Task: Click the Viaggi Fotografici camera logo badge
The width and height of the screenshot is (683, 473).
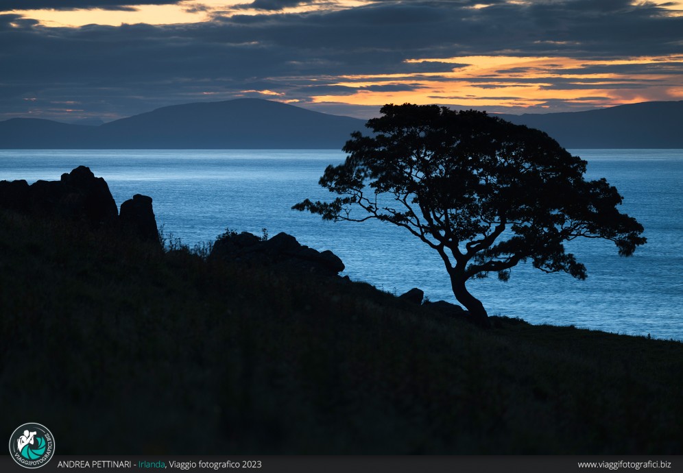Action: pos(32,445)
